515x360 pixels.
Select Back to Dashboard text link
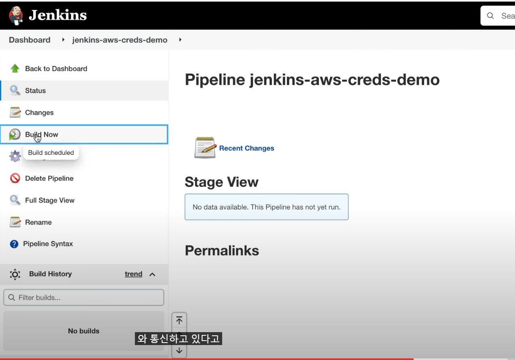click(x=56, y=69)
